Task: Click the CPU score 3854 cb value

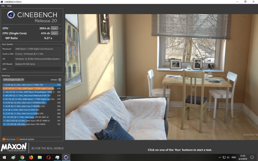Action: pyautogui.click(x=45, y=28)
